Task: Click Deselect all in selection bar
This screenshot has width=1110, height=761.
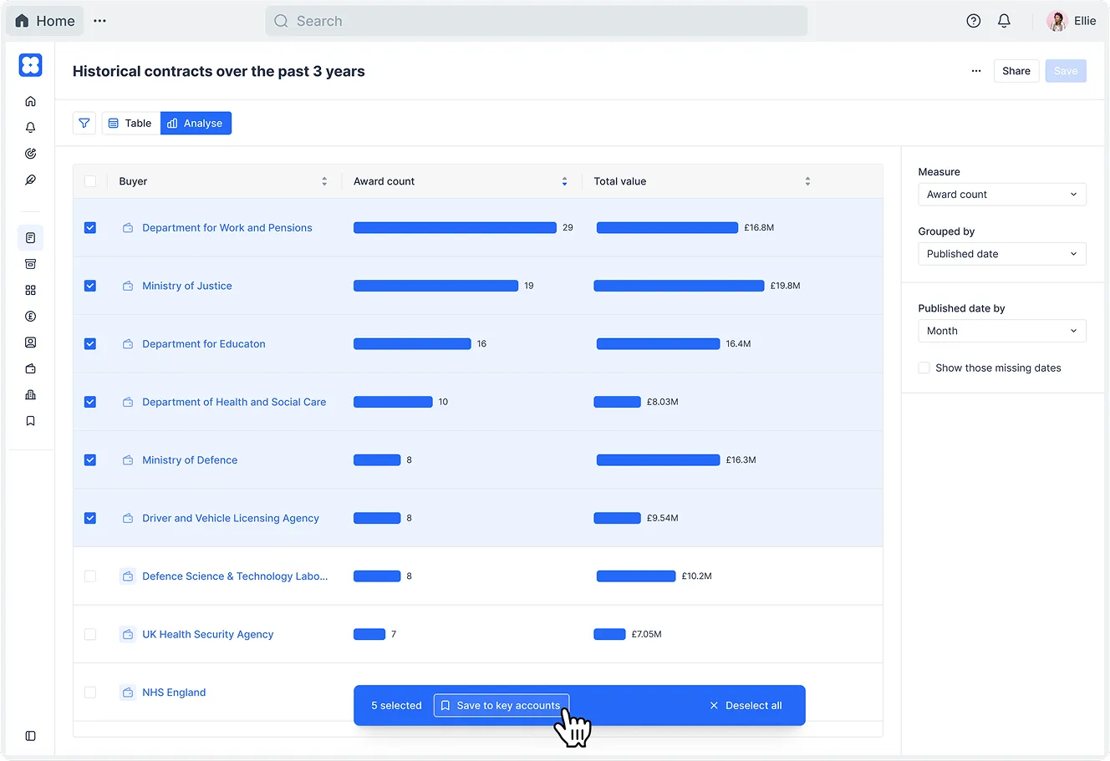Action: coord(746,706)
